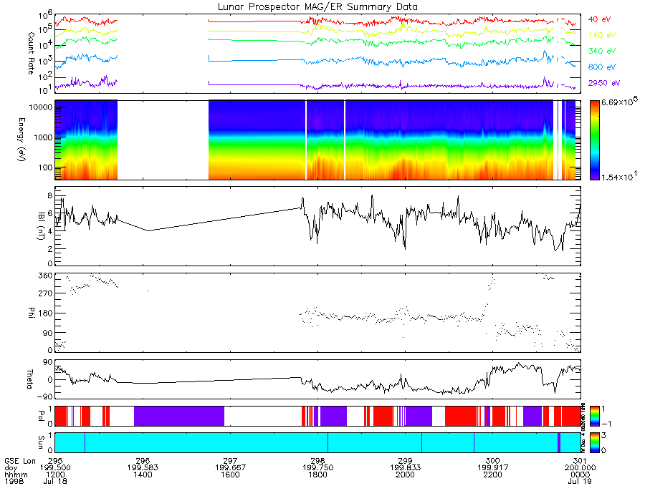Click the '1998' year label
Viewport: 645px width, 501px height.
coord(14,481)
